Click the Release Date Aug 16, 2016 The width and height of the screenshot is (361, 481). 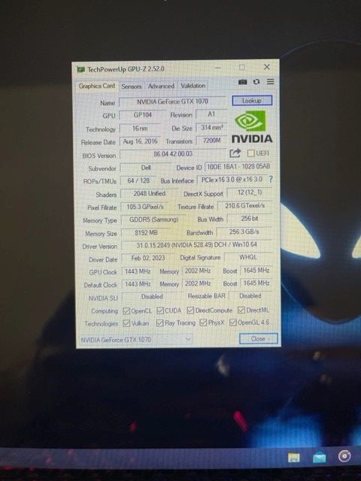[x=140, y=141]
